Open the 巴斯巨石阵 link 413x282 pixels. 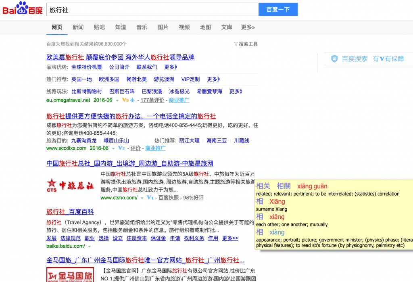click(x=122, y=91)
